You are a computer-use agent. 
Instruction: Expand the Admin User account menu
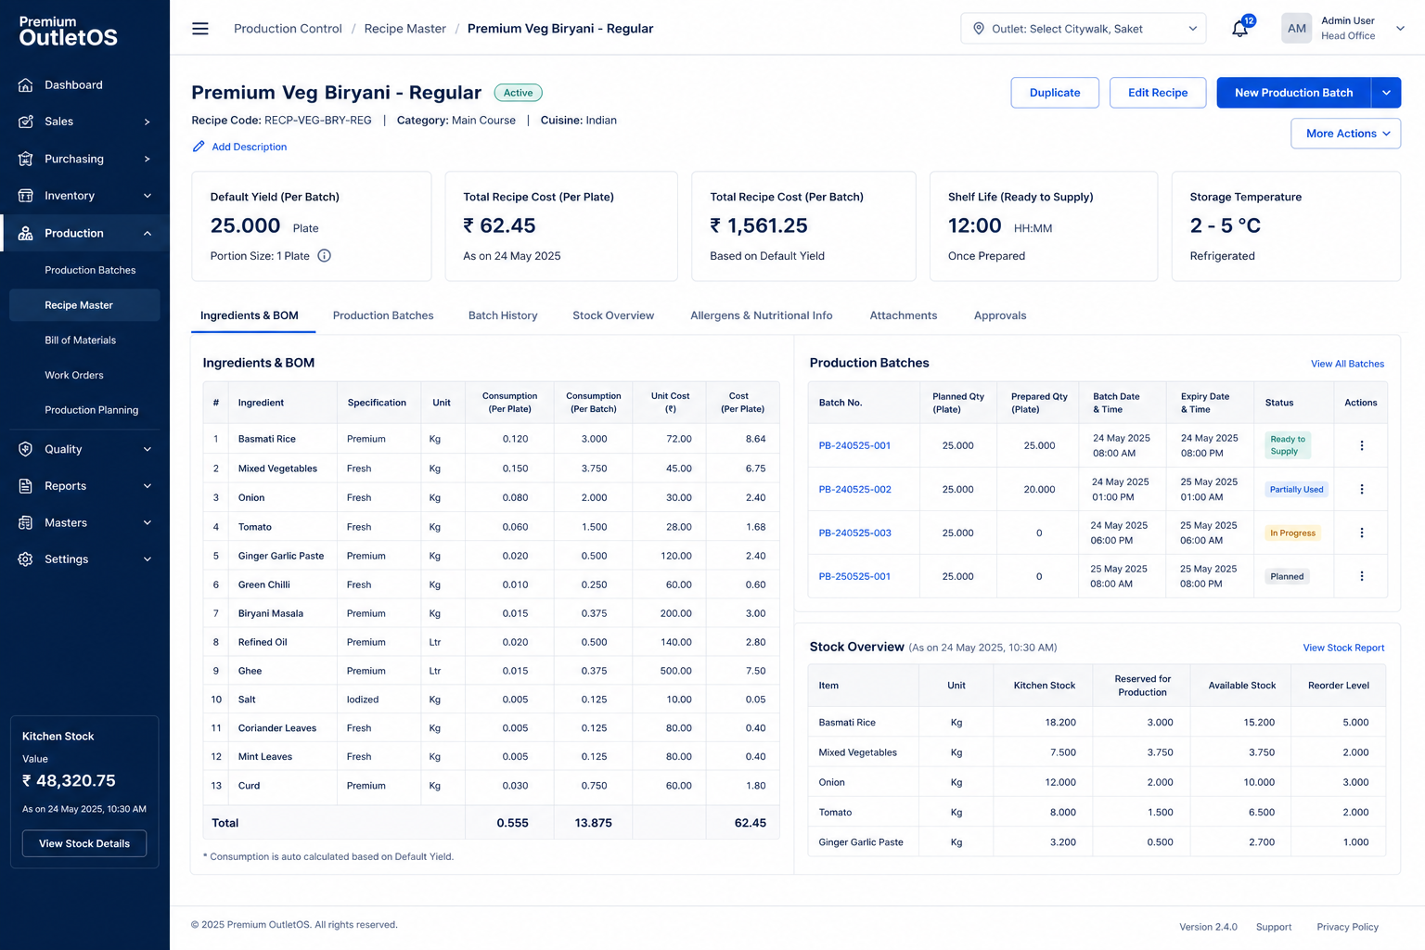point(1400,29)
